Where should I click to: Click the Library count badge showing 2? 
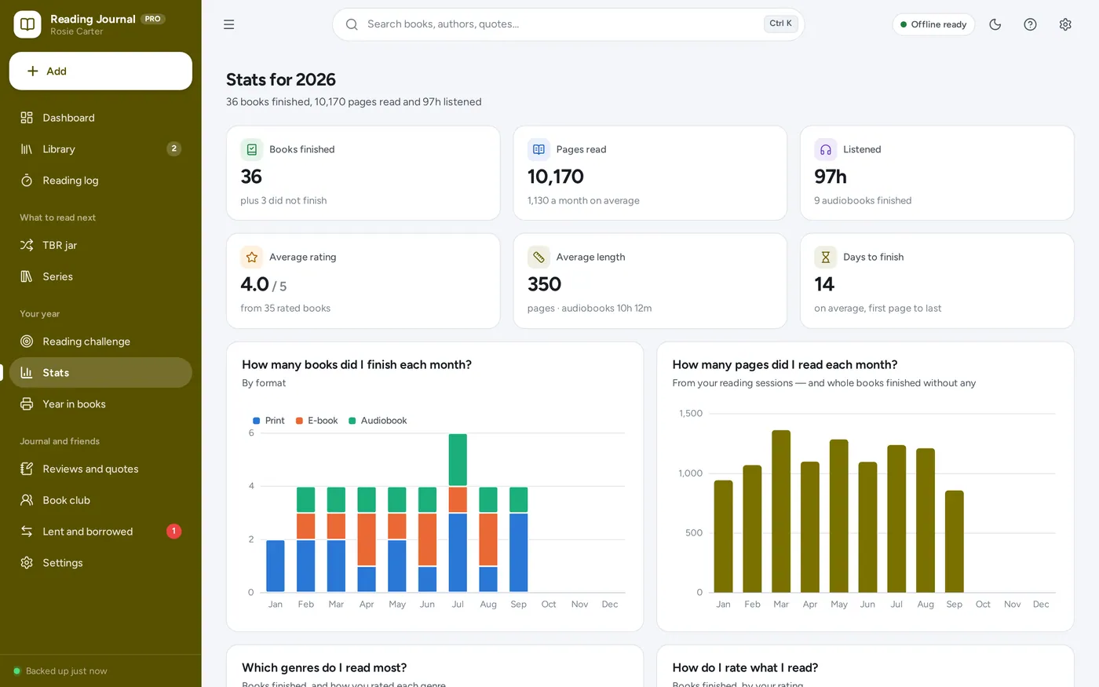click(x=174, y=149)
